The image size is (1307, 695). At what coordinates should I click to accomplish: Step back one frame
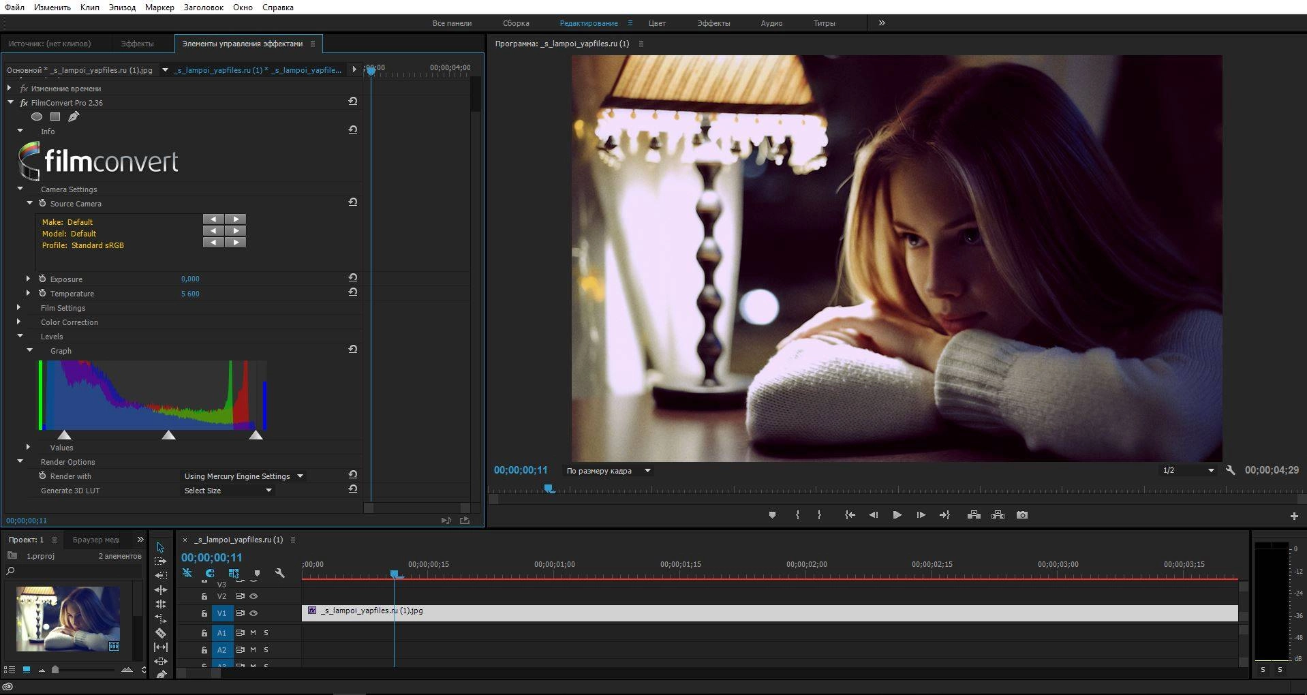873,515
